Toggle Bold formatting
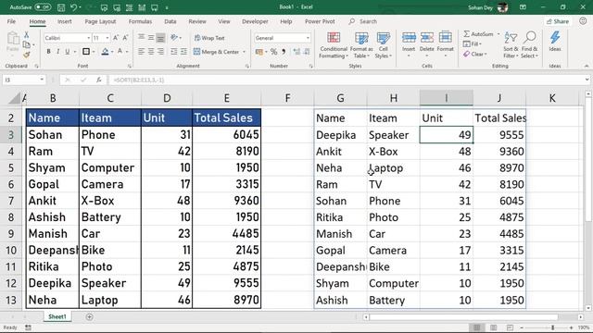593x333 pixels. 48,52
